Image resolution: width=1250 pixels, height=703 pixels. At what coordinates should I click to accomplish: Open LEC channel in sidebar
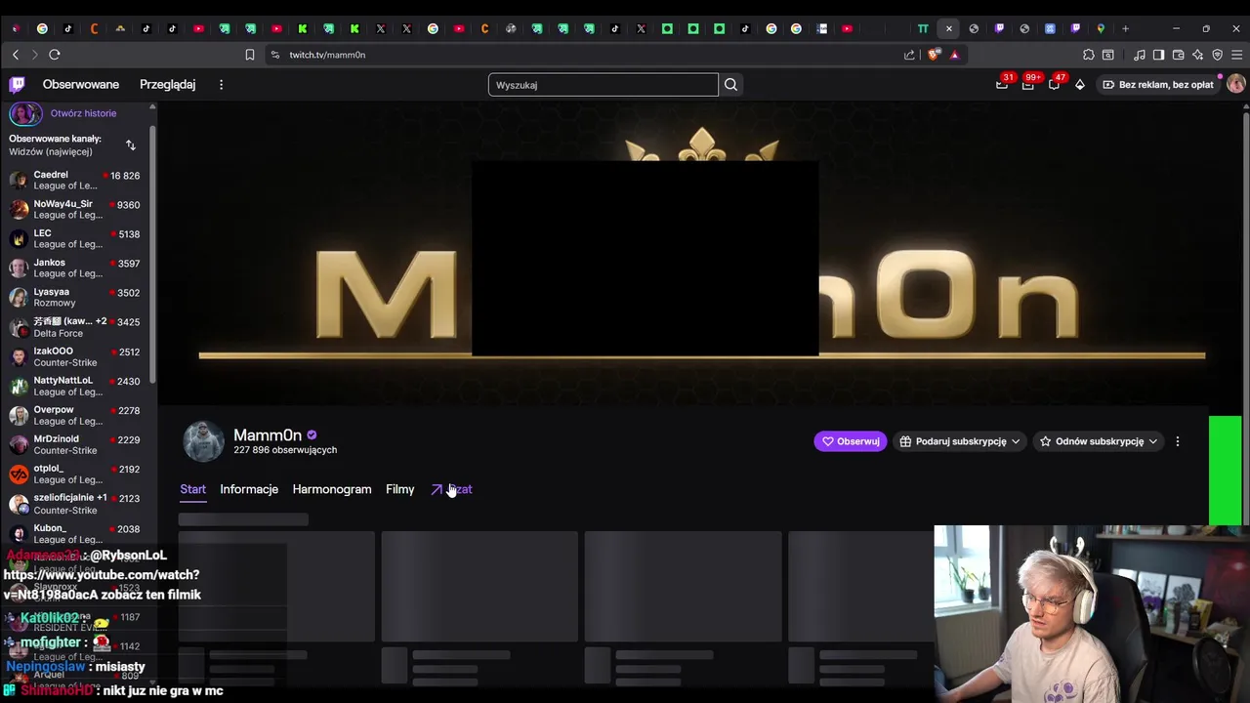pyautogui.click(x=75, y=238)
